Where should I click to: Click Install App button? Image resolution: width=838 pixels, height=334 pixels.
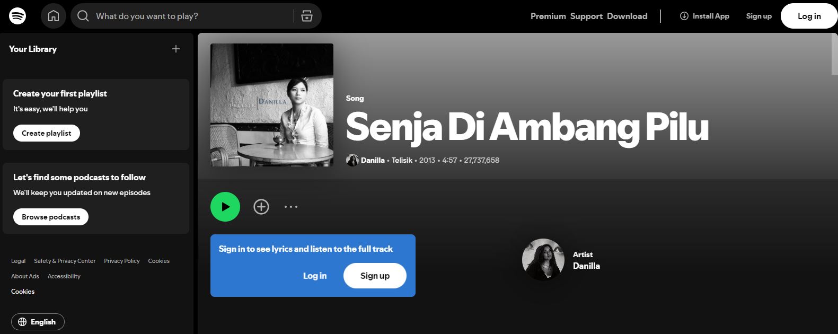tap(704, 16)
